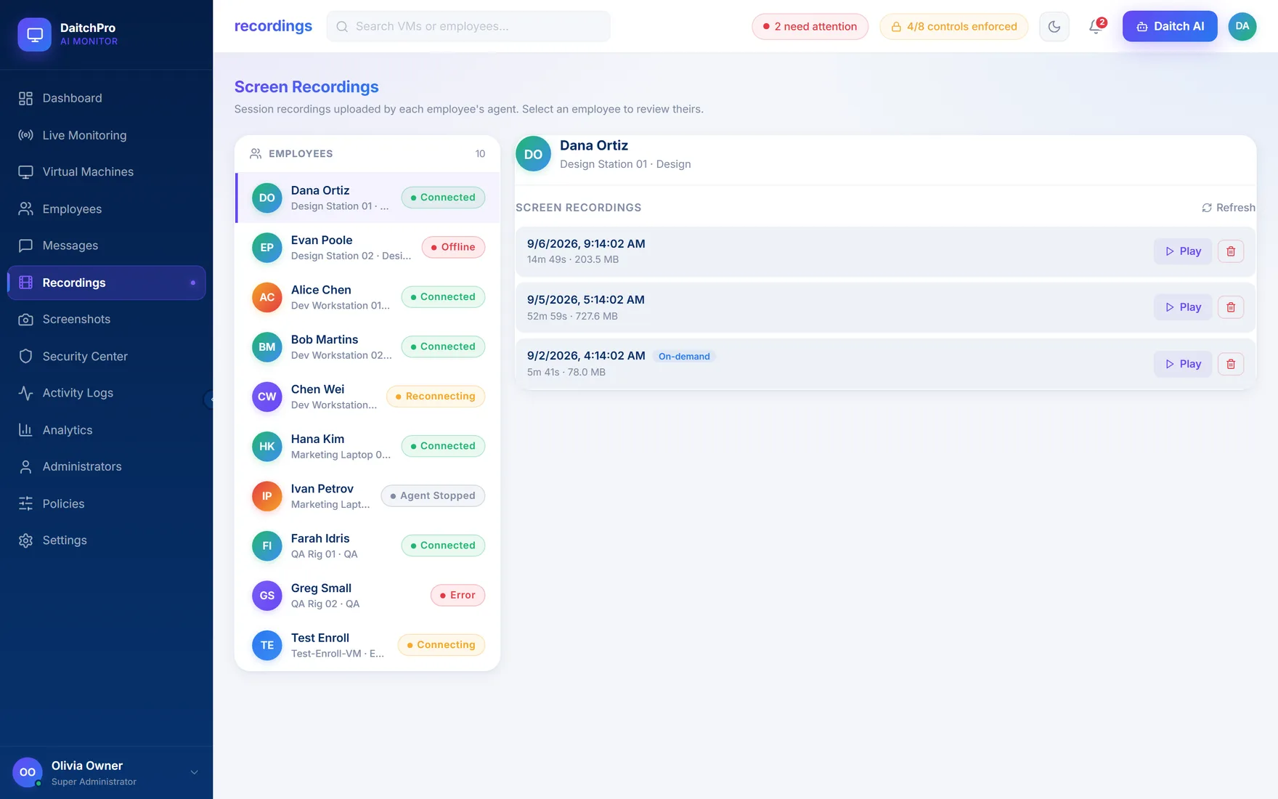Click the Olivia Owner OO avatar

(27, 772)
